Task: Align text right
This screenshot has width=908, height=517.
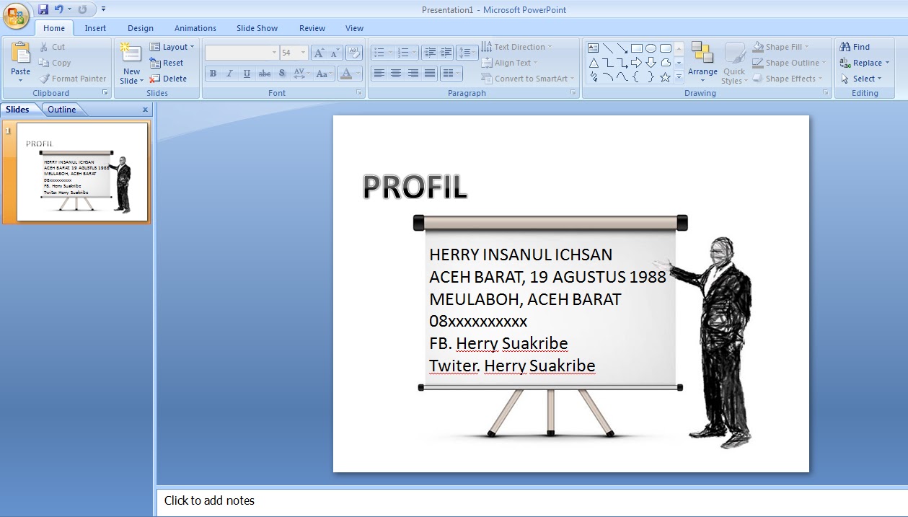Action: pos(413,74)
